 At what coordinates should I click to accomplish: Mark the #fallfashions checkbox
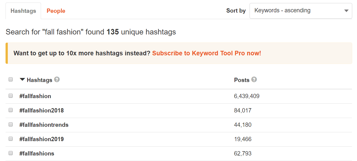[x=11, y=153]
